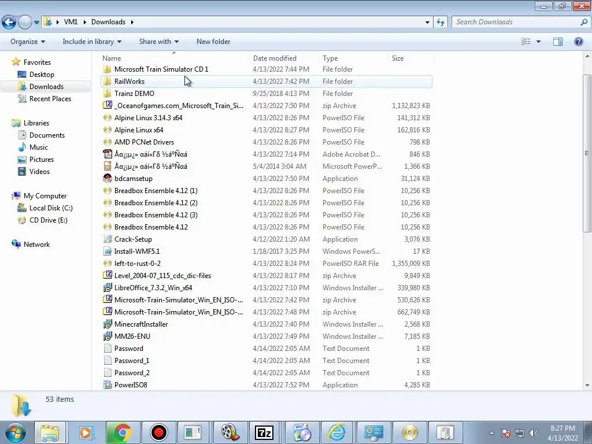
Task: Click the Forward navigation arrow button
Action: pos(25,23)
